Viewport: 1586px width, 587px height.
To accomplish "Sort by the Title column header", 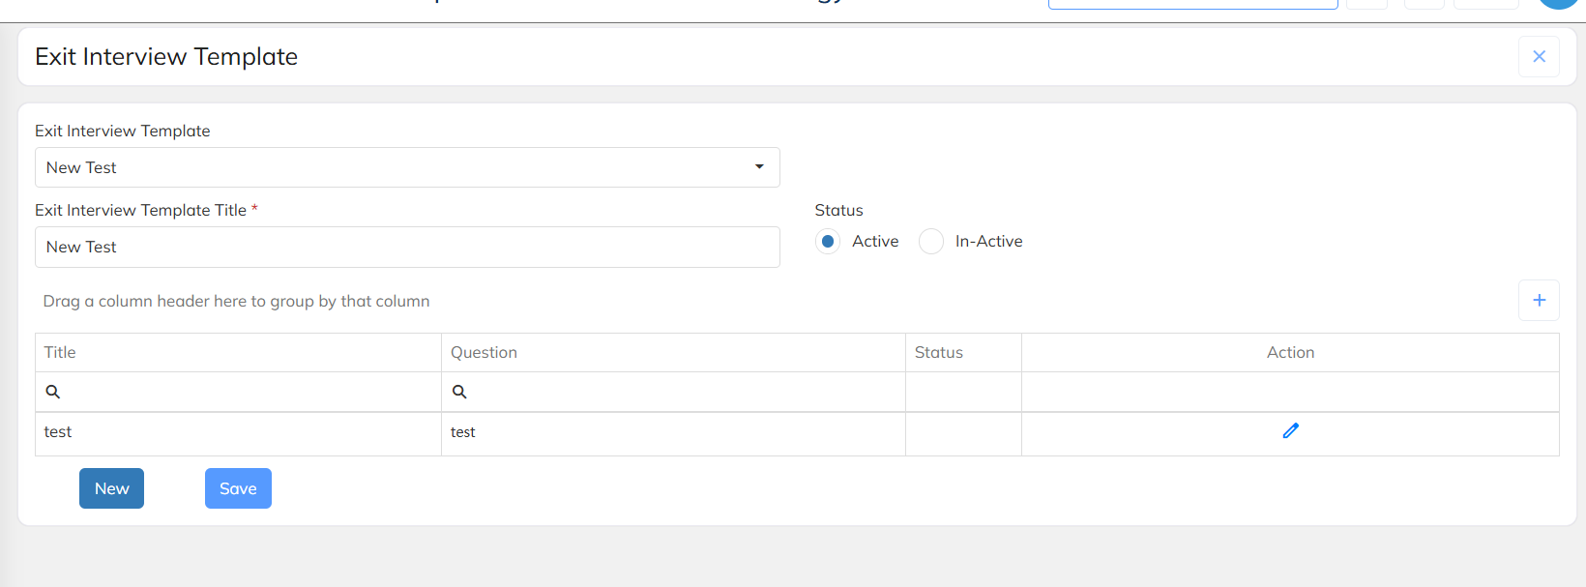I will click(x=60, y=353).
